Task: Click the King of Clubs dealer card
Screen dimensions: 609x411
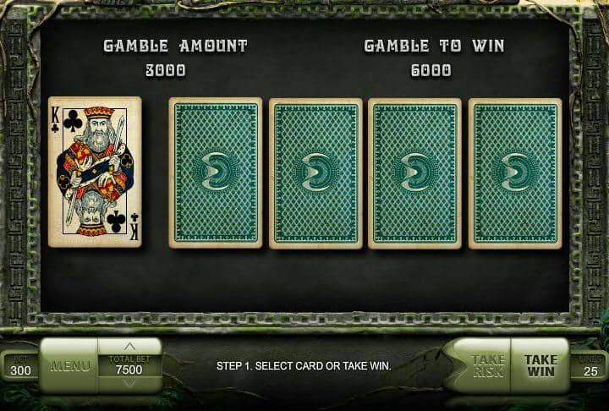Action: [x=95, y=172]
